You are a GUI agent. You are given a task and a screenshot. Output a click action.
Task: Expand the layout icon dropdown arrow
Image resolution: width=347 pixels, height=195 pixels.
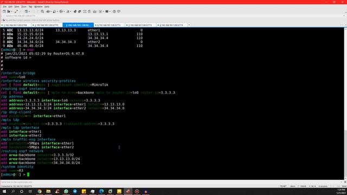pyautogui.click(x=110, y=11)
